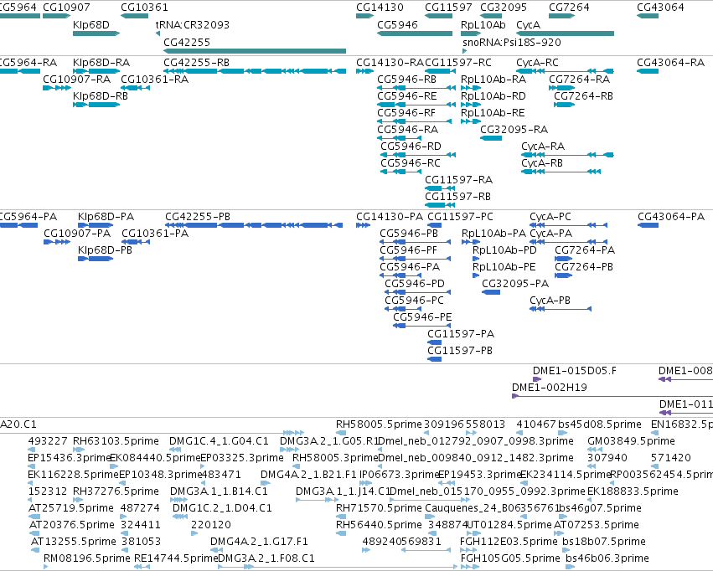713x571 pixels.
Task: Click transcript CycA-RB label
Action: 542,162
